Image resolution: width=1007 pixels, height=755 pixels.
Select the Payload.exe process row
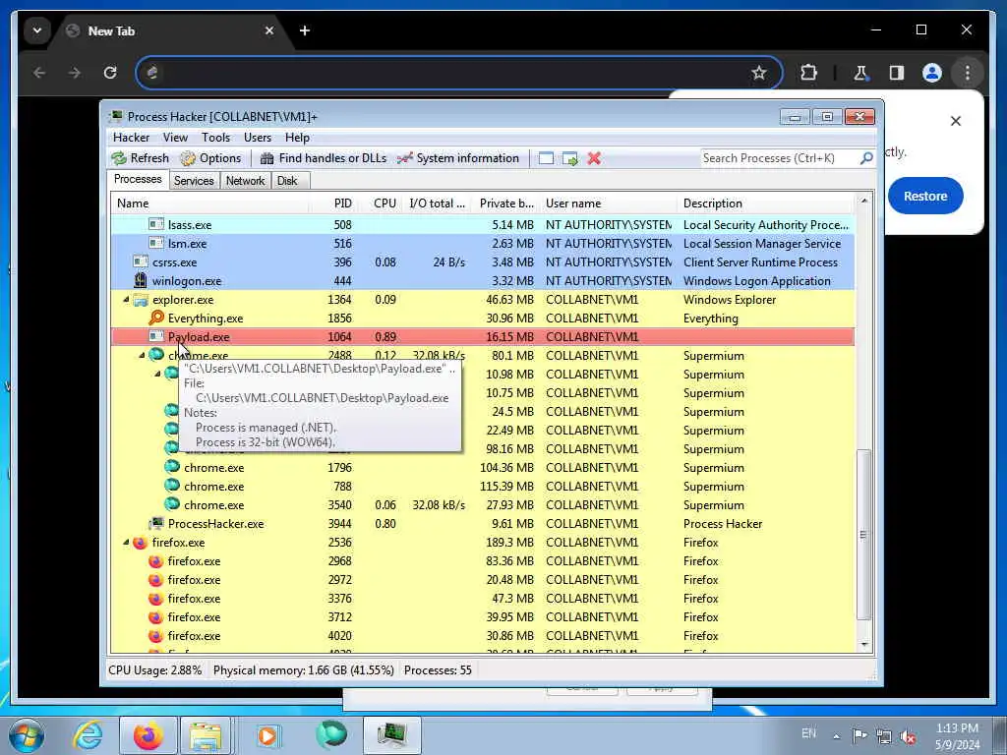pyautogui.click(x=483, y=336)
